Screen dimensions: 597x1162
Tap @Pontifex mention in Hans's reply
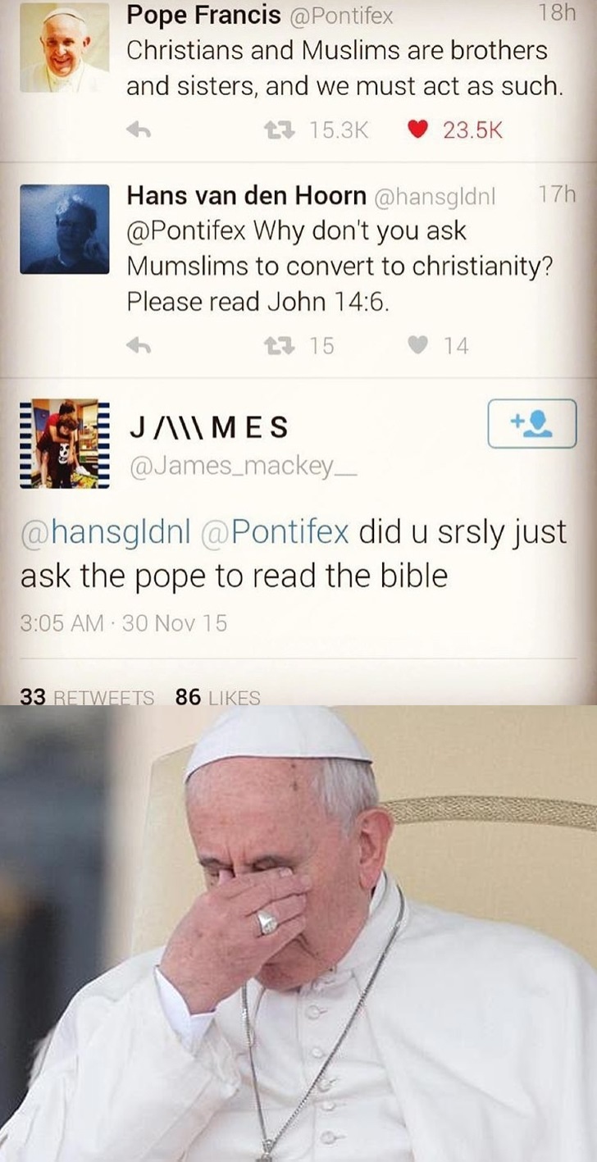[x=185, y=231]
